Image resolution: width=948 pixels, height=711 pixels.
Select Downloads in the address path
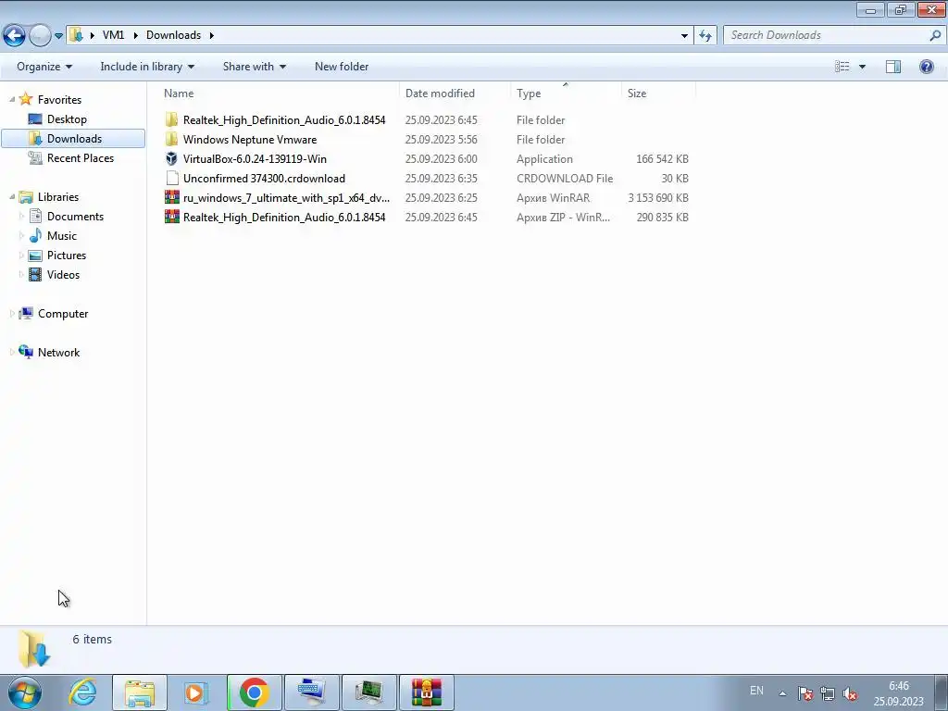[x=173, y=35]
